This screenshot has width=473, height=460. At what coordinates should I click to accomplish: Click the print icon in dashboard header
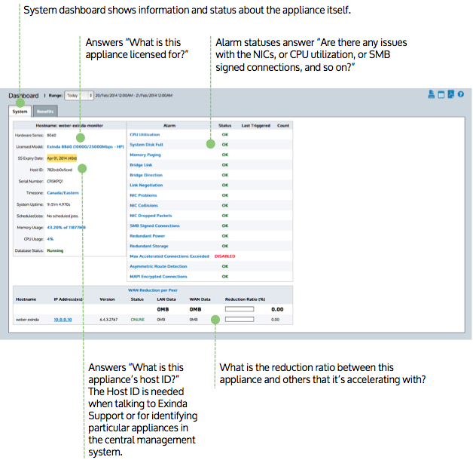tap(431, 94)
